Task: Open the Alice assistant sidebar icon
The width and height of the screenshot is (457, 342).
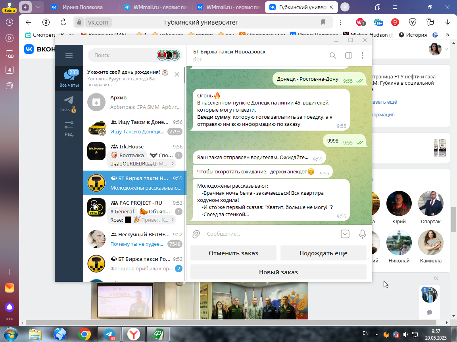Action: pyautogui.click(x=10, y=307)
